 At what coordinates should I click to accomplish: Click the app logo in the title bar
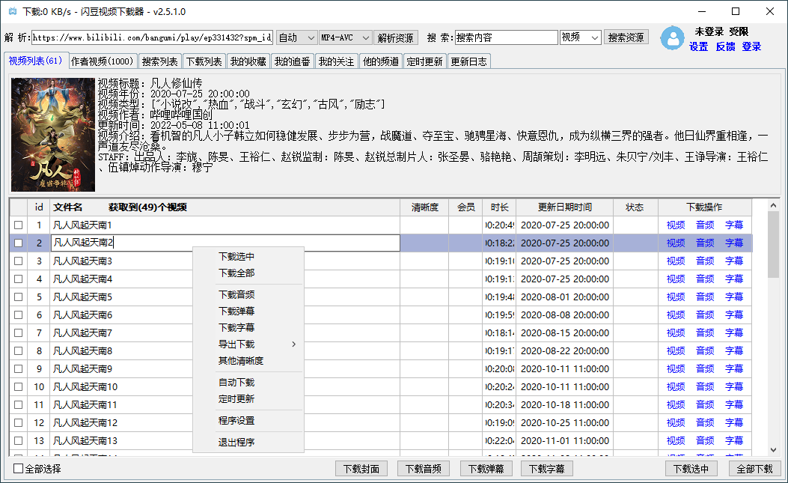click(10, 11)
